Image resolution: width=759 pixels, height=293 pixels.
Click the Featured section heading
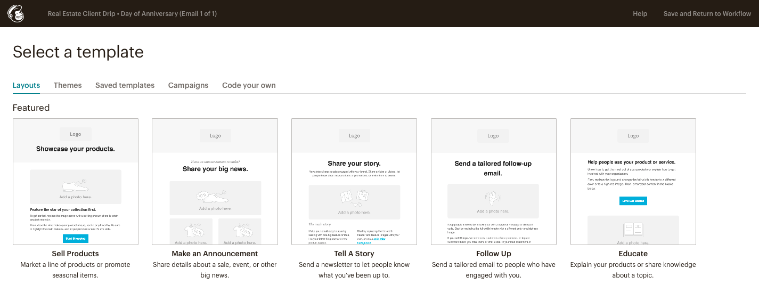(x=31, y=108)
